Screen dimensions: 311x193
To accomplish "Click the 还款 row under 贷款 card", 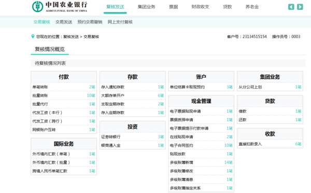I will [x=270, y=120].
